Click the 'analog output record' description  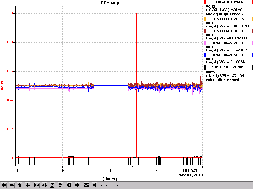pos(225,14)
